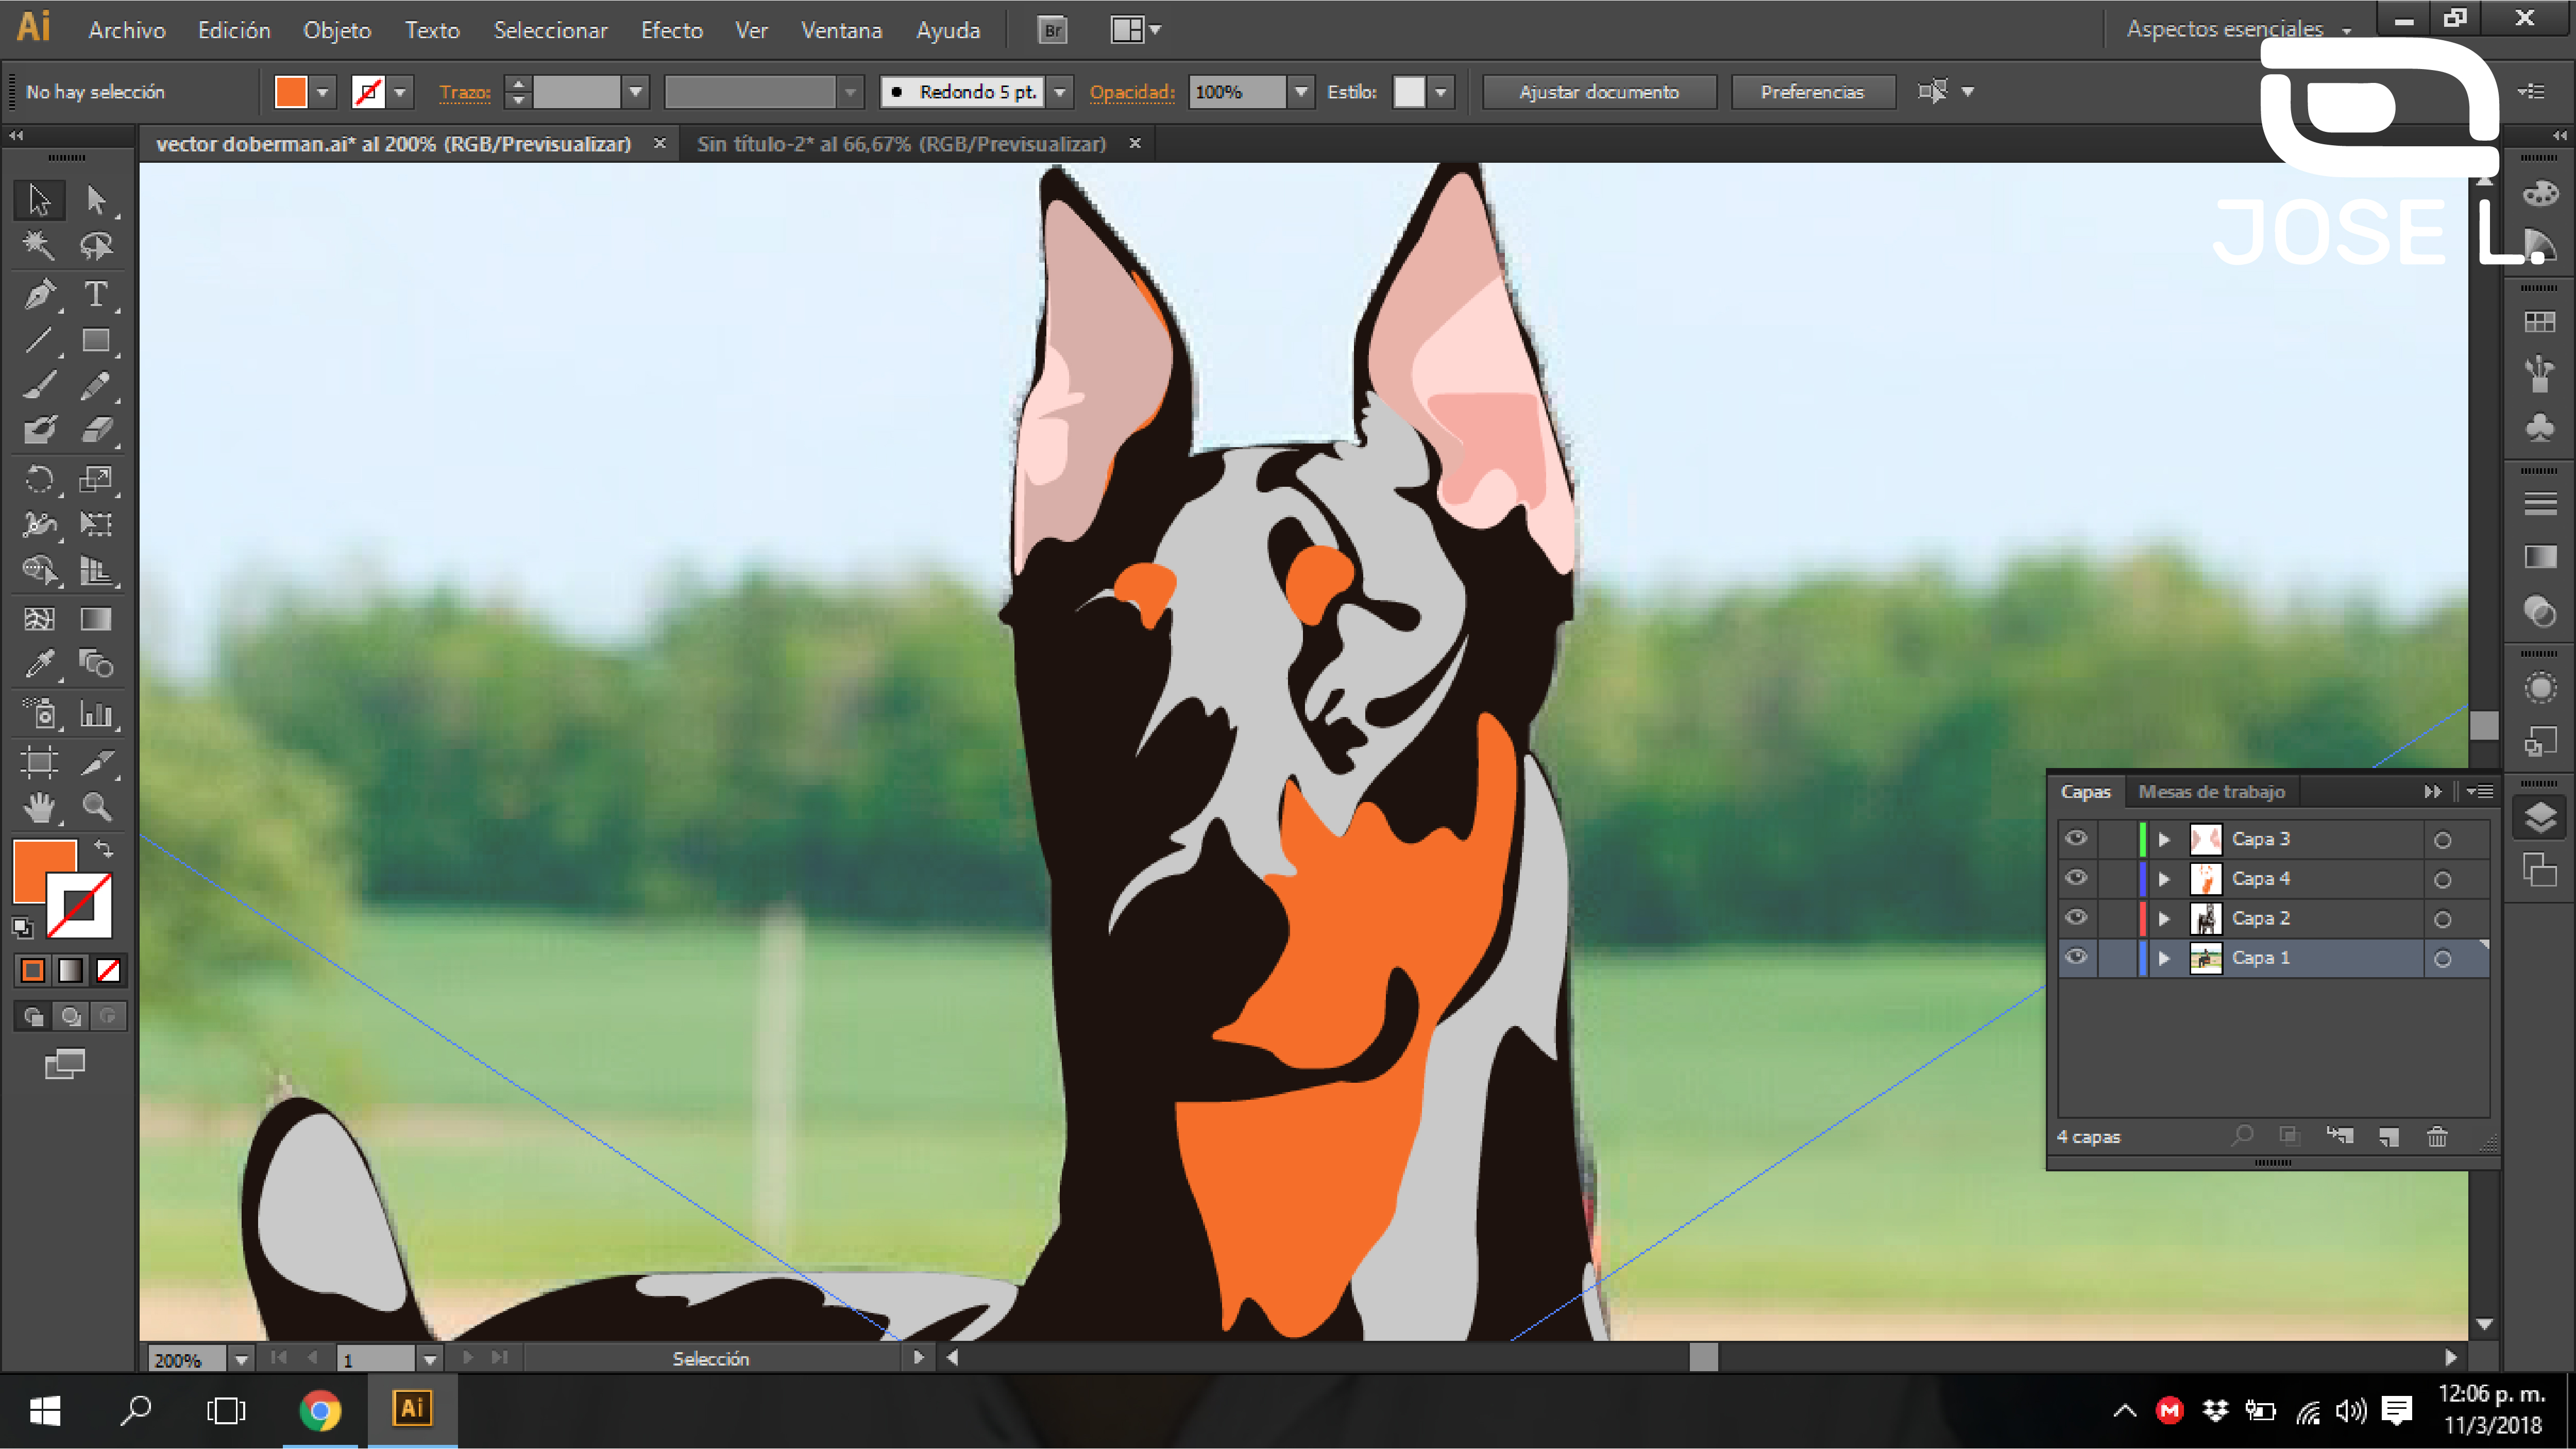The height and width of the screenshot is (1449, 2576).
Task: Switch to Mesas de trabajo tab
Action: click(2211, 791)
